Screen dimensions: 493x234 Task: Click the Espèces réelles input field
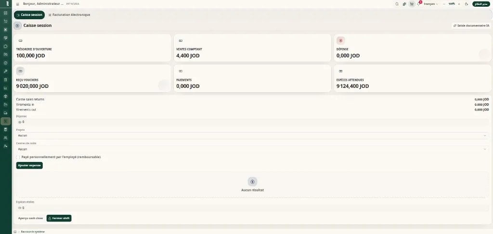point(252,208)
